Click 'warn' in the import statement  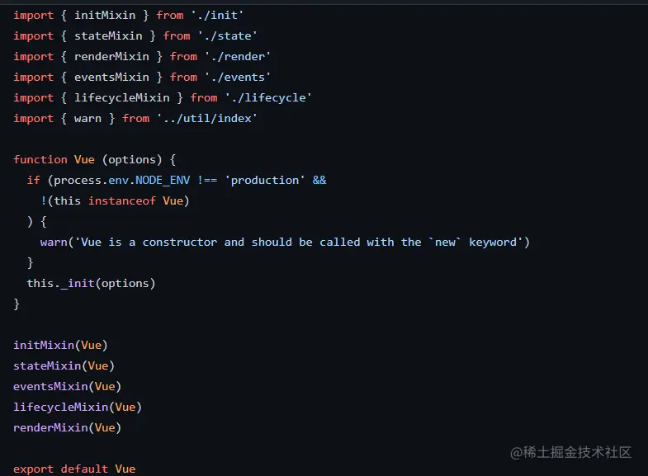[88, 119]
